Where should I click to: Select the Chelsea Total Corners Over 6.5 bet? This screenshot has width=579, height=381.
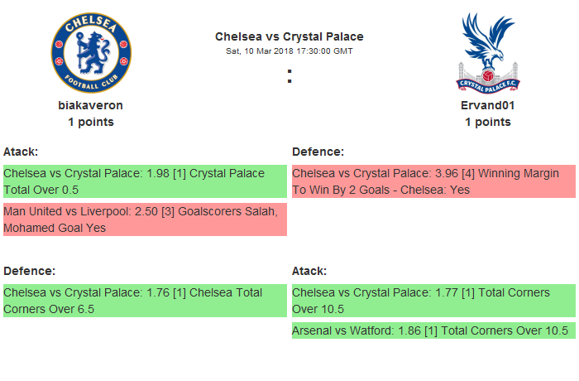[145, 301]
